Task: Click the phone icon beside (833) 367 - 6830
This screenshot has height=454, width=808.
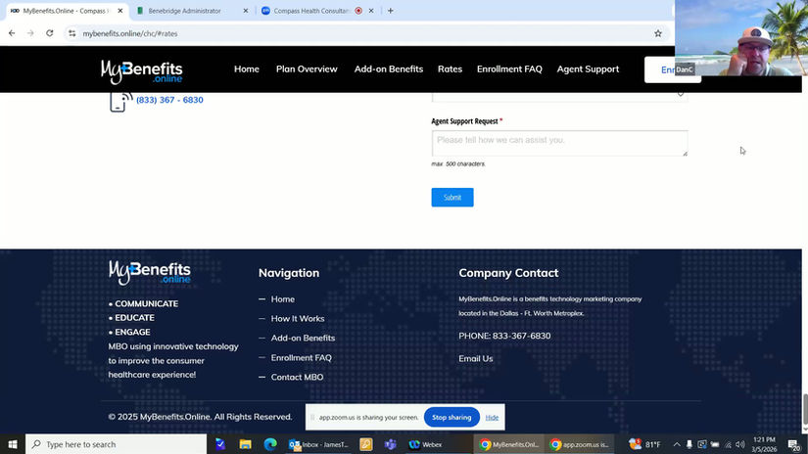Action: [120, 102]
